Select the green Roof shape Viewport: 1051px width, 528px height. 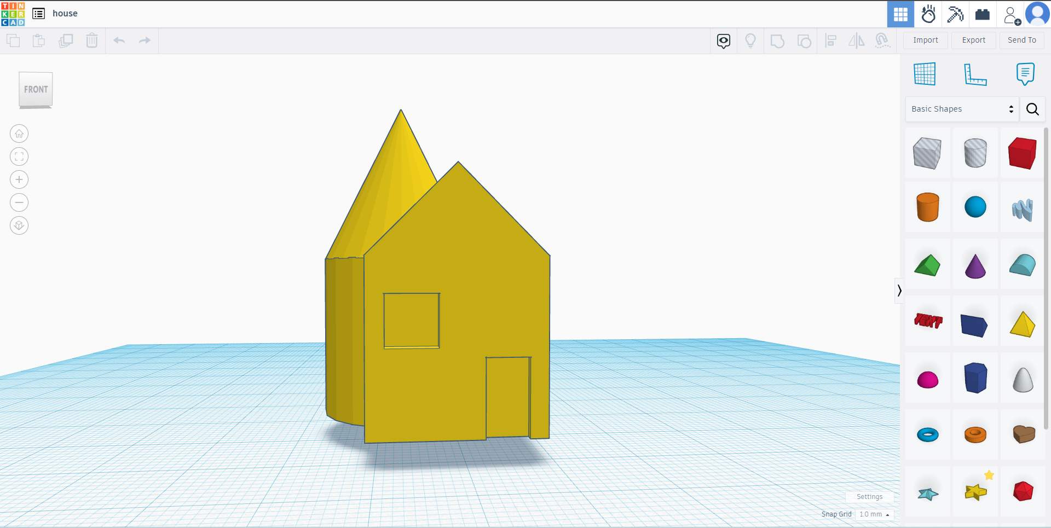(927, 265)
